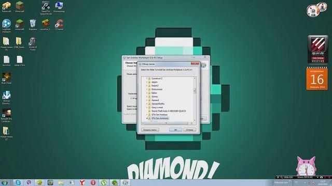Select the launcher file on desktop
This screenshot has width=332, height=186.
(x=6, y=61)
